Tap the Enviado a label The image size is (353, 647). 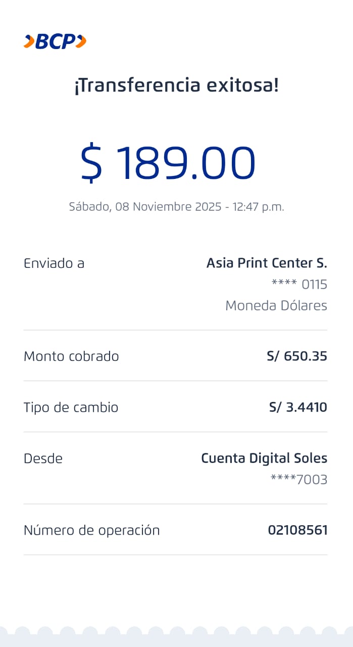pyautogui.click(x=54, y=263)
